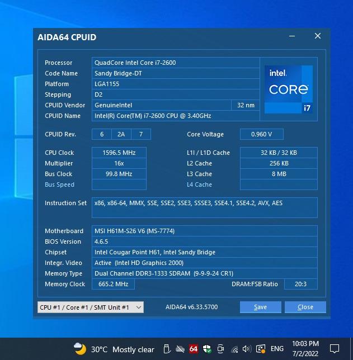353x360 pixels.
Task: Click the AIDA64 v6.33.5700 version label
Action: tap(191, 307)
